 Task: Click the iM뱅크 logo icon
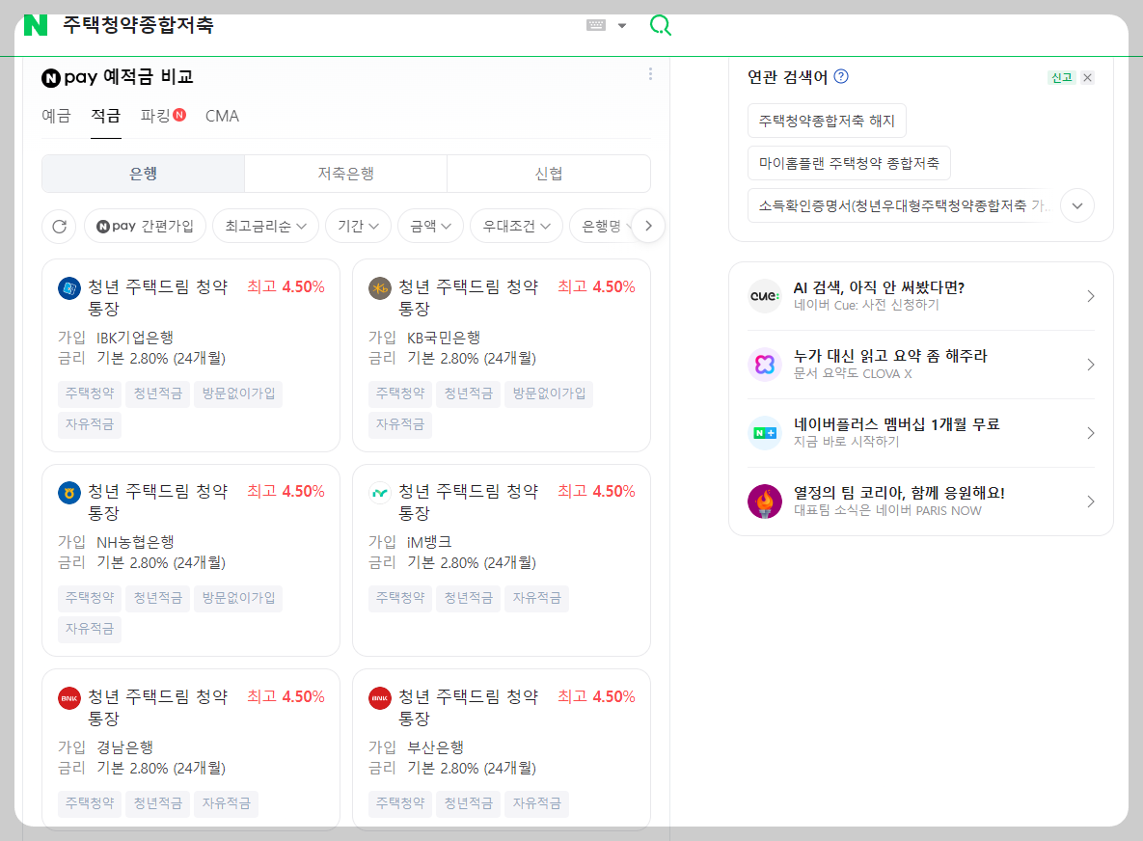pos(380,494)
